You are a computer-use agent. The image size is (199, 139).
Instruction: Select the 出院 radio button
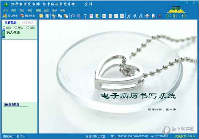click(x=28, y=27)
